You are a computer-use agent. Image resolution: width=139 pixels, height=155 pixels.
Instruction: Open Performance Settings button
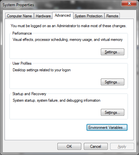pyautogui.click(x=113, y=52)
